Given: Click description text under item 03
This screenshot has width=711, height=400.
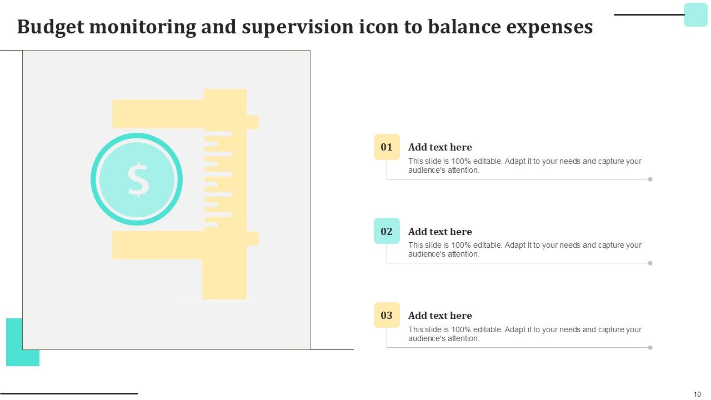Looking at the screenshot, I should click(x=524, y=334).
